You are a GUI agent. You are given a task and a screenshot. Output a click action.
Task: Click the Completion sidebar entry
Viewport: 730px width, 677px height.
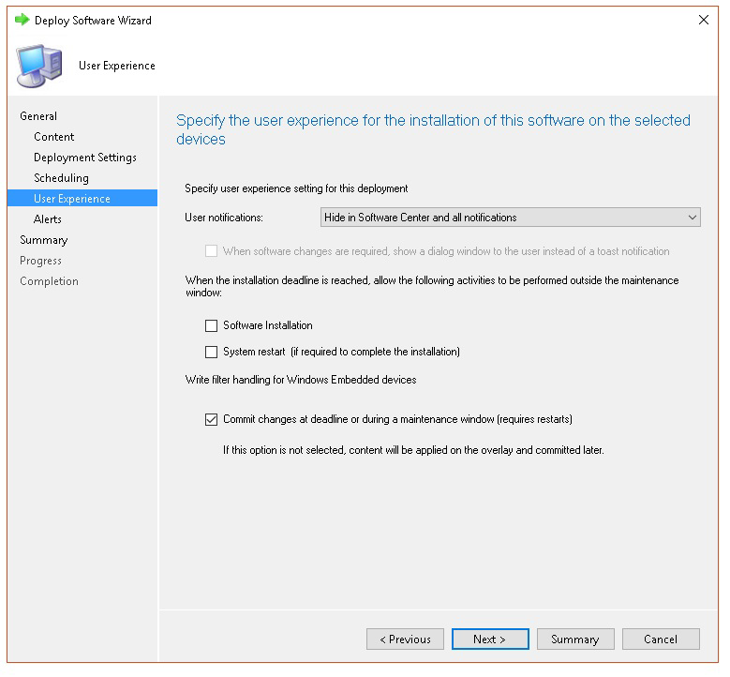coord(49,281)
